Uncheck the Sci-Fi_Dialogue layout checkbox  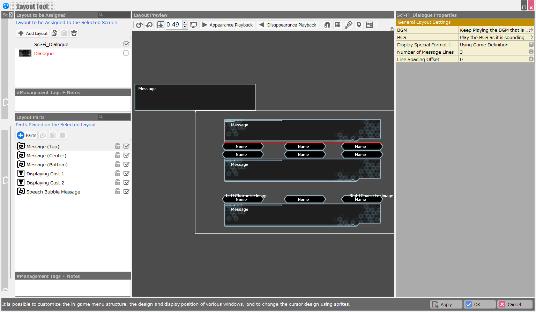126,44
